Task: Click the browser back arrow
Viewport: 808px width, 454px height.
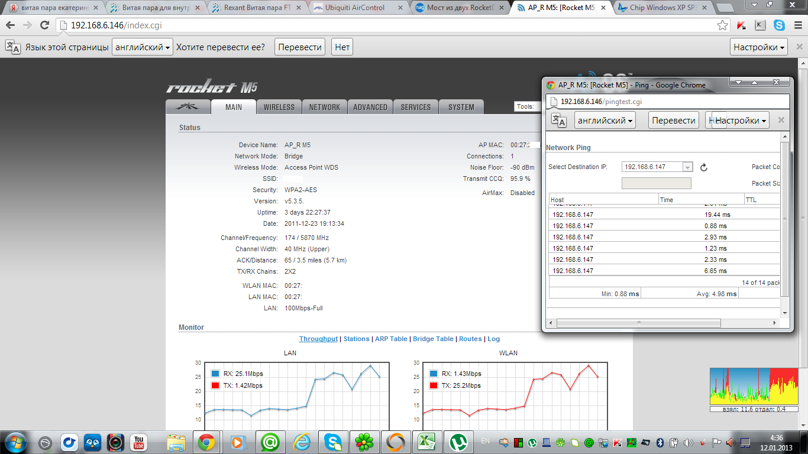Action: pyautogui.click(x=11, y=25)
